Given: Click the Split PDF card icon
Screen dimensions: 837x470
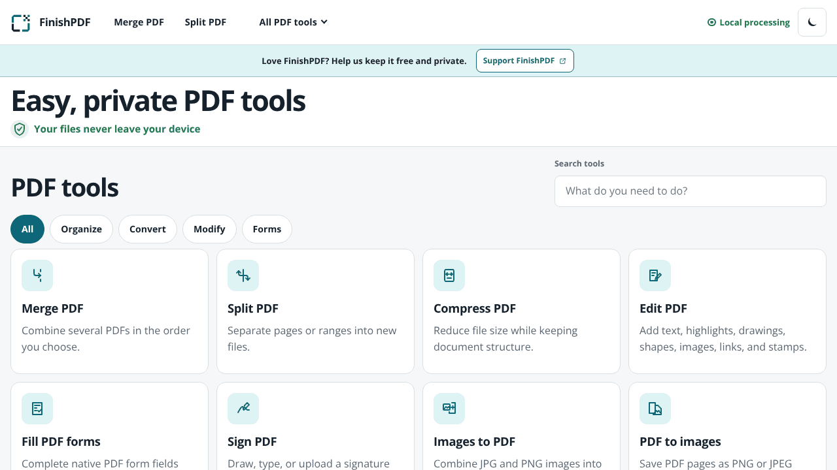Looking at the screenshot, I should tap(243, 275).
